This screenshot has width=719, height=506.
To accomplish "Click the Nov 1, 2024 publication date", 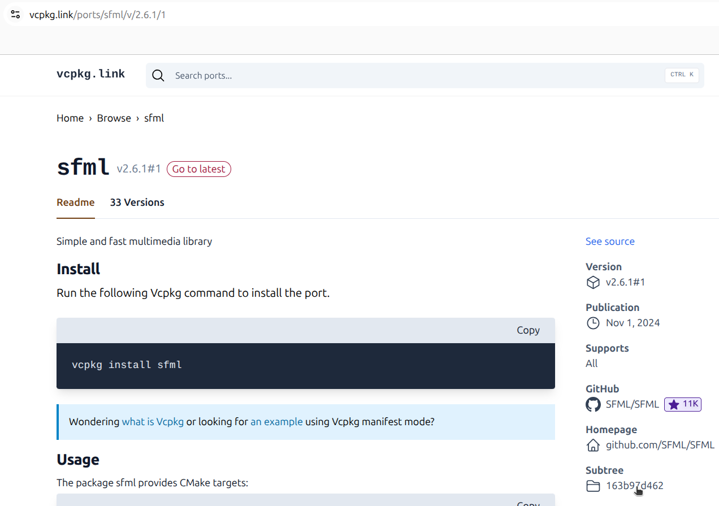I will coord(633,323).
